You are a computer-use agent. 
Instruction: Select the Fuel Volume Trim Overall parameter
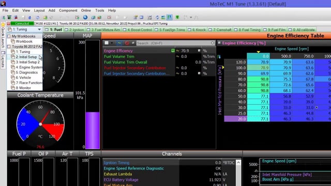(x=125, y=62)
